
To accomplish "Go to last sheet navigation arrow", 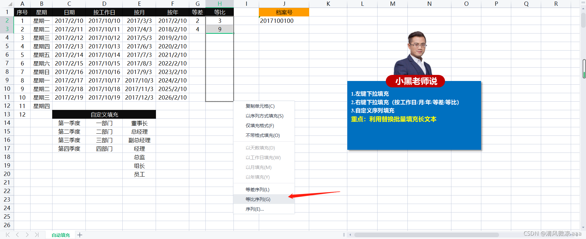I will coord(37,235).
